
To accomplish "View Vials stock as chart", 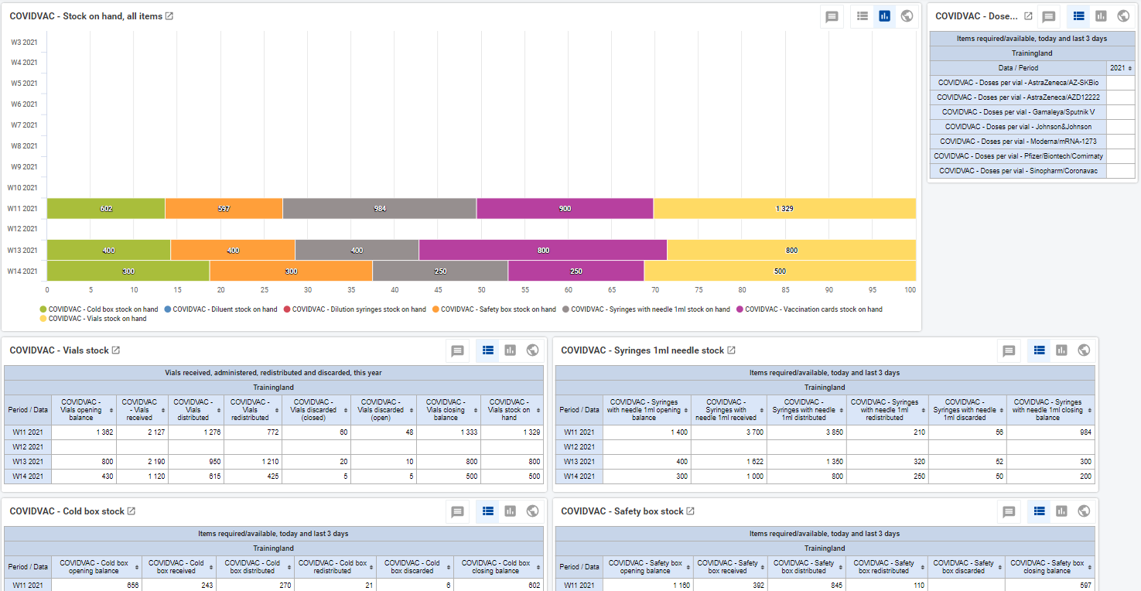I will [510, 350].
